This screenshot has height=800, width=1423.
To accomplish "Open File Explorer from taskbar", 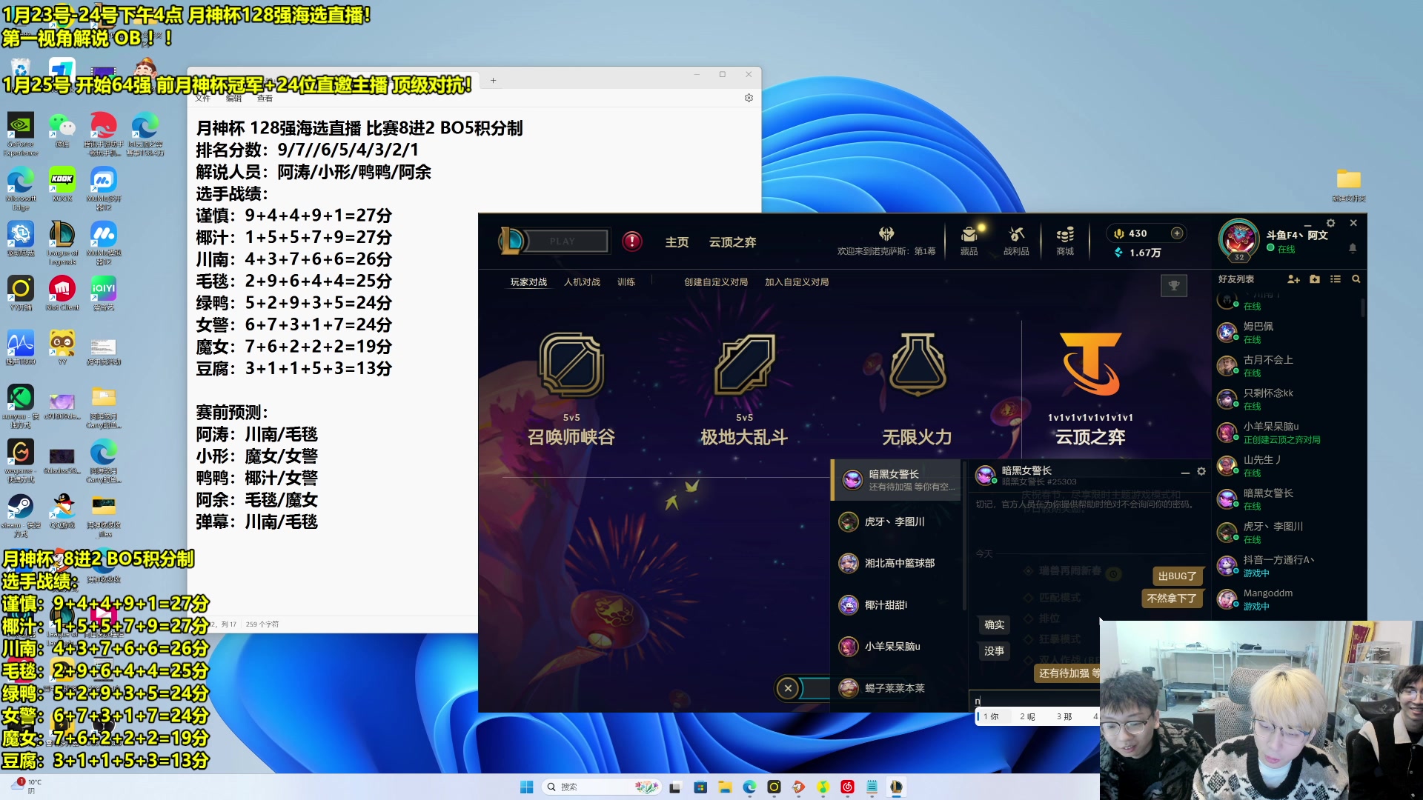I will pos(724,787).
